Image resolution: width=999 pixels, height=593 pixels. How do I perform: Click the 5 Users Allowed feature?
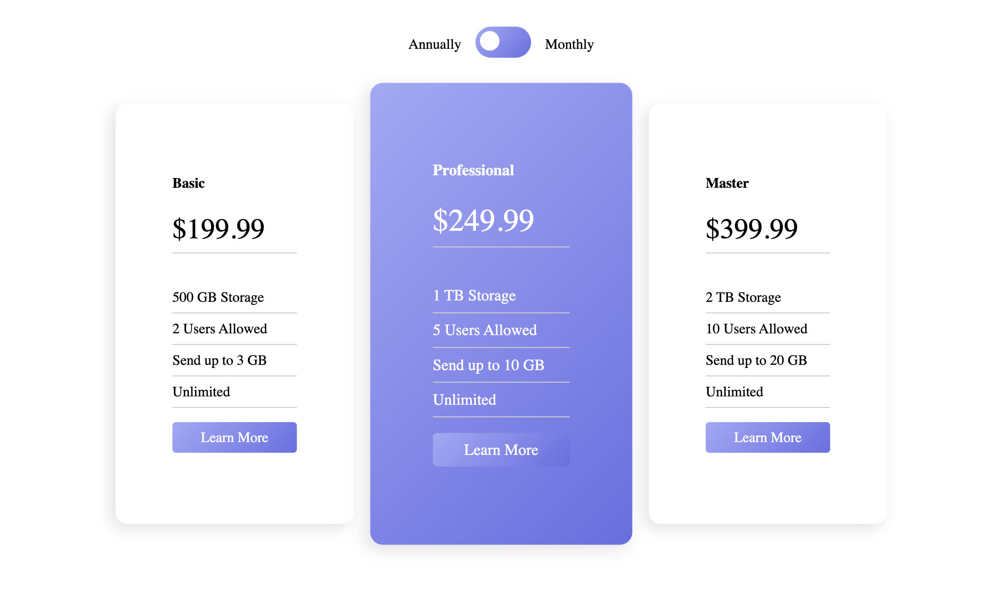click(x=484, y=330)
